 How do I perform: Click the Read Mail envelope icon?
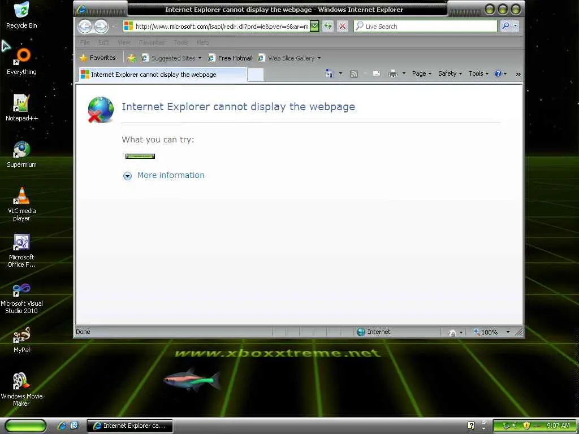(376, 74)
